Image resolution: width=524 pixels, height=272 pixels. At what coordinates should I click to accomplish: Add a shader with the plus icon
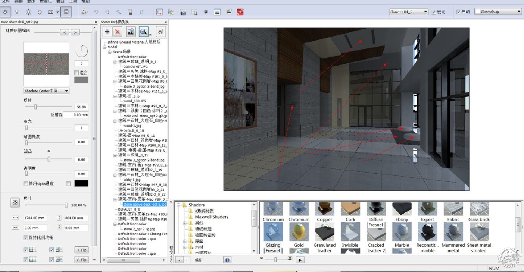pyautogui.click(x=107, y=32)
